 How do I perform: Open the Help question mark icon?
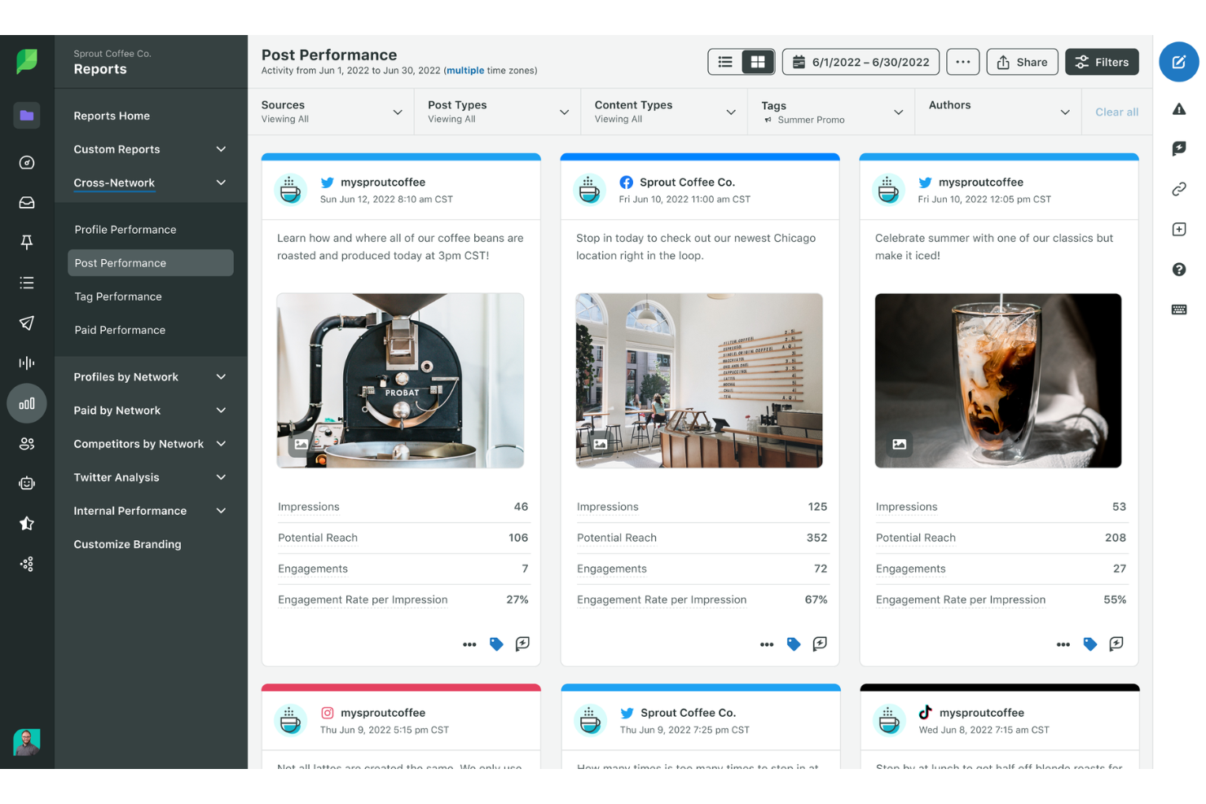(1178, 269)
